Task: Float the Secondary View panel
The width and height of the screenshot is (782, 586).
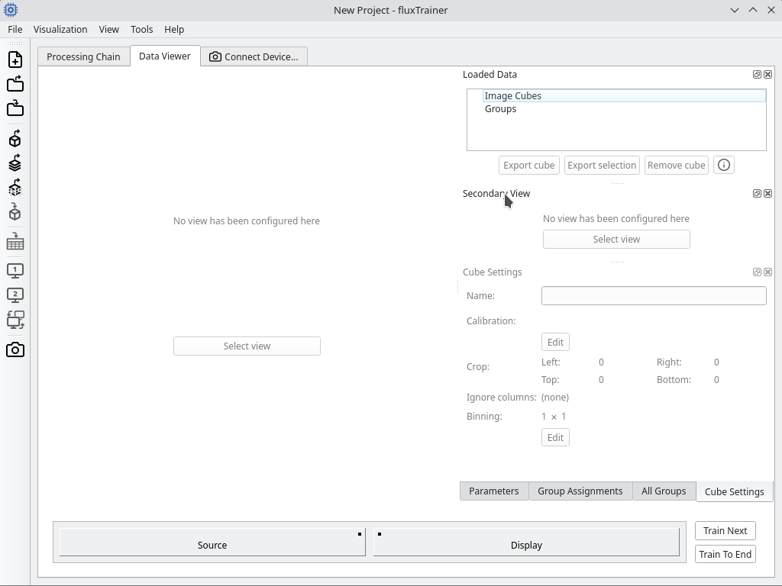Action: tap(757, 193)
